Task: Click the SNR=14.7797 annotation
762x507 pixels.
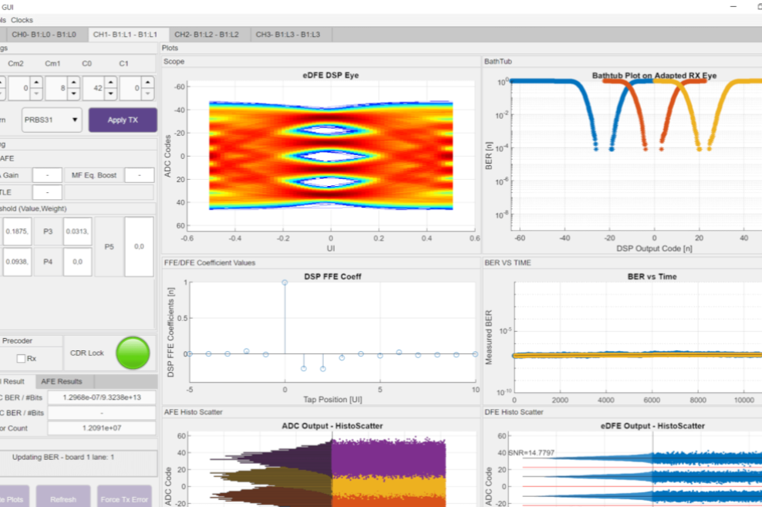Action: tap(531, 453)
